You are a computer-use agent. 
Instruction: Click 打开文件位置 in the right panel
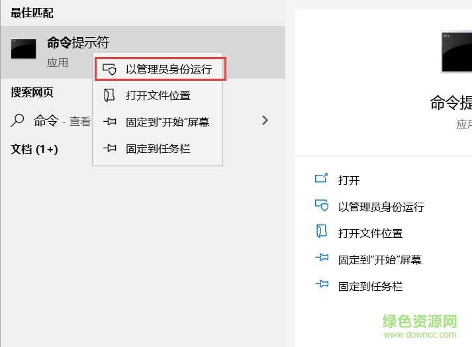coord(370,233)
